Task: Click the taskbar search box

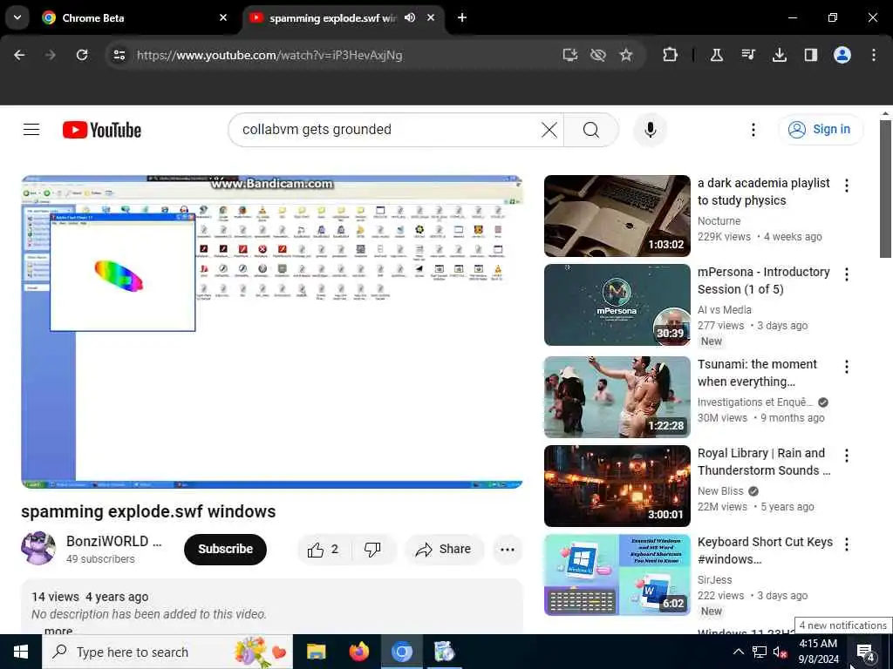Action: click(167, 652)
